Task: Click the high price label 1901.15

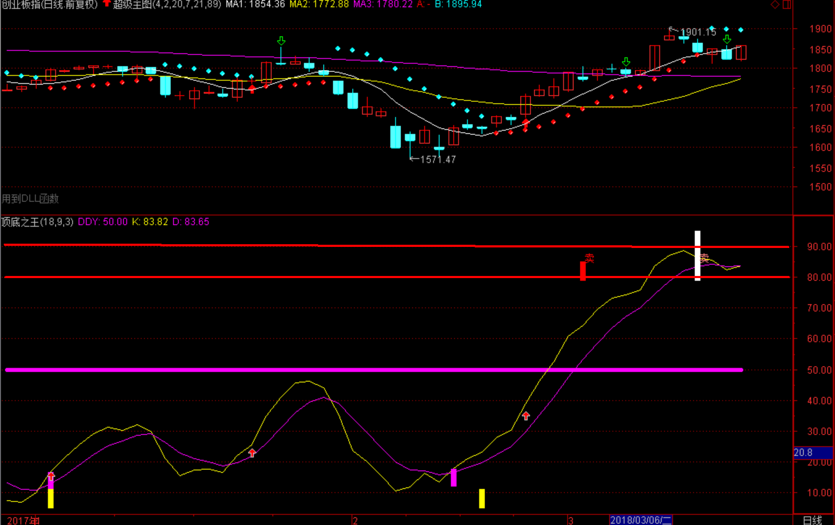Action: coord(699,32)
